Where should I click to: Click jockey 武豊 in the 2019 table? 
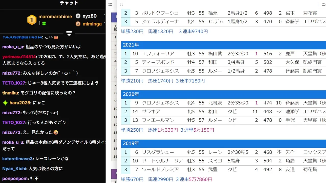tap(213, 170)
